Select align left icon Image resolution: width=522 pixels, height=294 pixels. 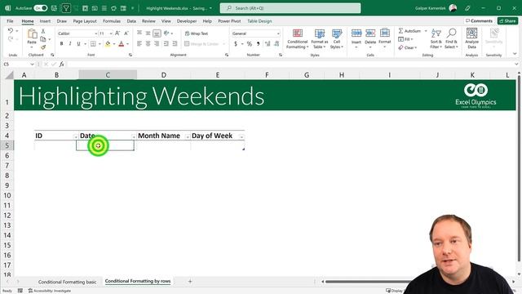click(x=139, y=43)
